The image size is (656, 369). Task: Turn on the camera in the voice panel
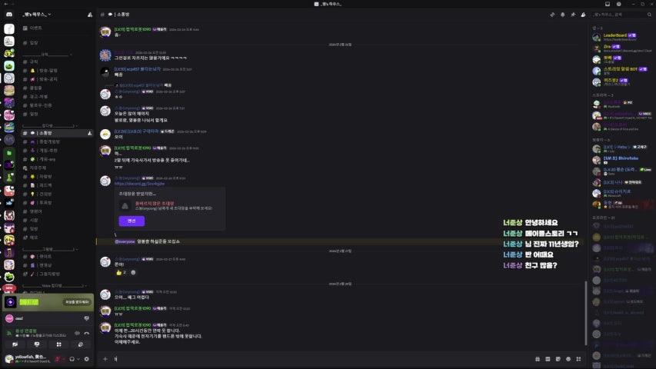click(15, 344)
